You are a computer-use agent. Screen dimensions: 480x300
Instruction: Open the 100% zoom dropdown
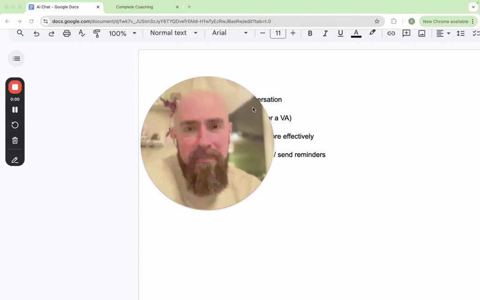coord(122,33)
